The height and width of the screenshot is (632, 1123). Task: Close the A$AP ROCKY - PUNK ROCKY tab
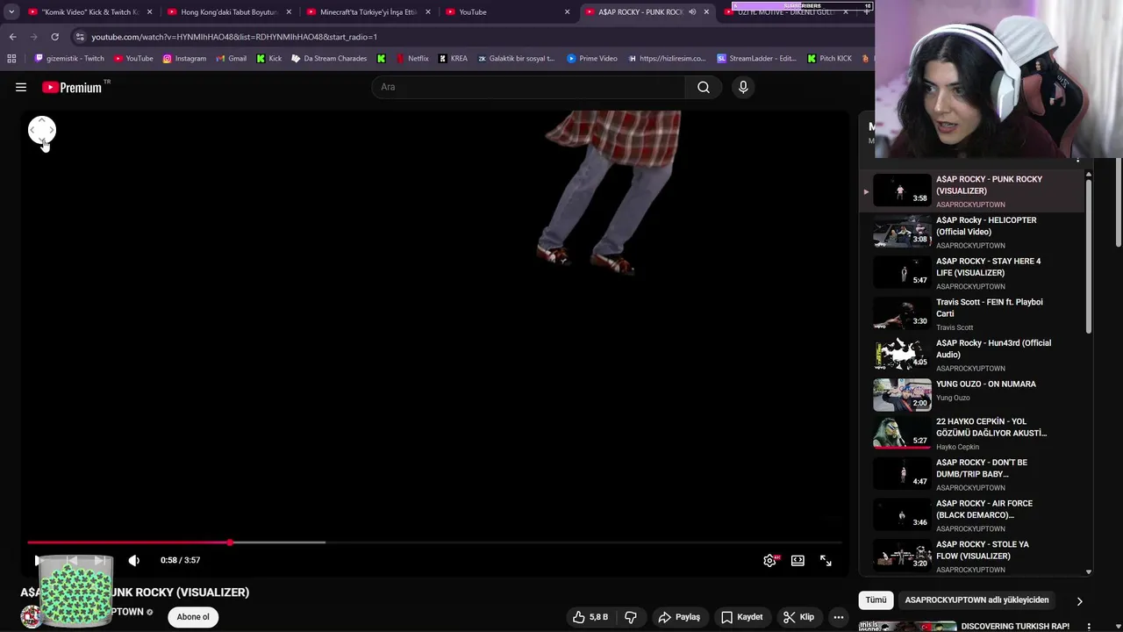tap(706, 12)
